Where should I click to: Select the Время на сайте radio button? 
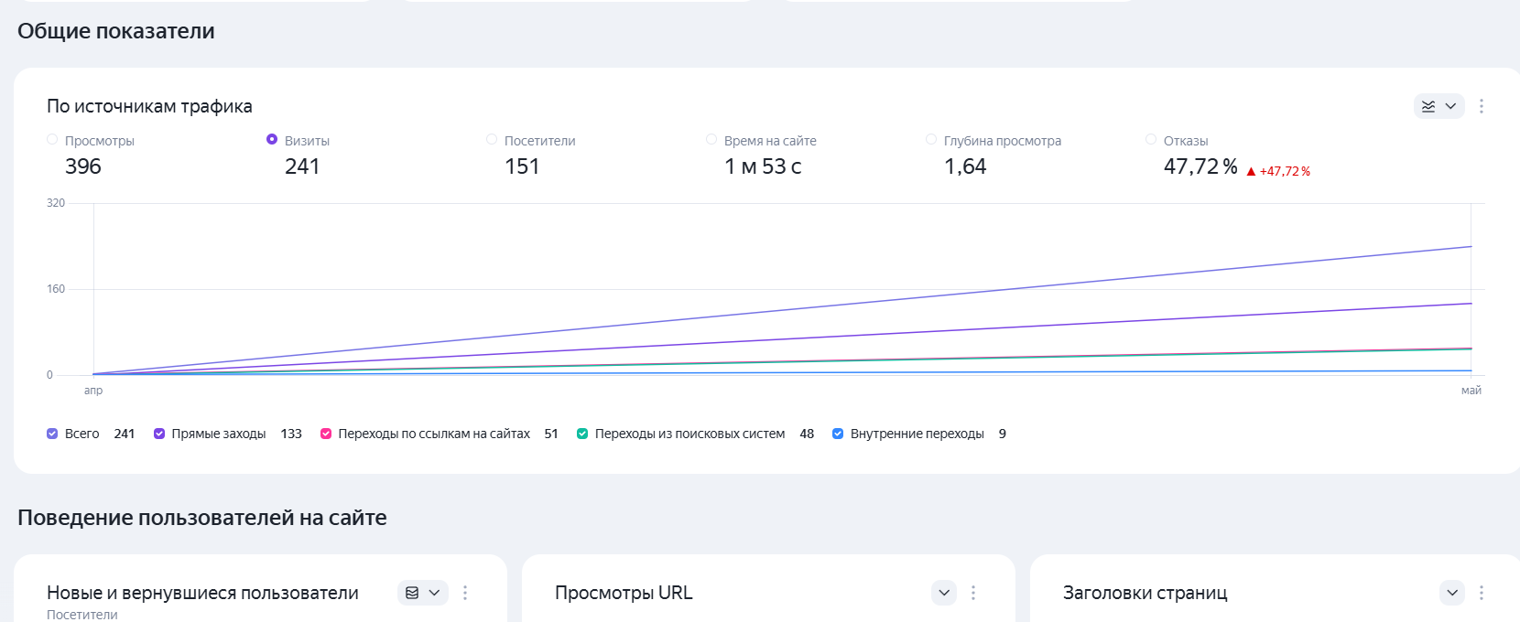click(711, 139)
